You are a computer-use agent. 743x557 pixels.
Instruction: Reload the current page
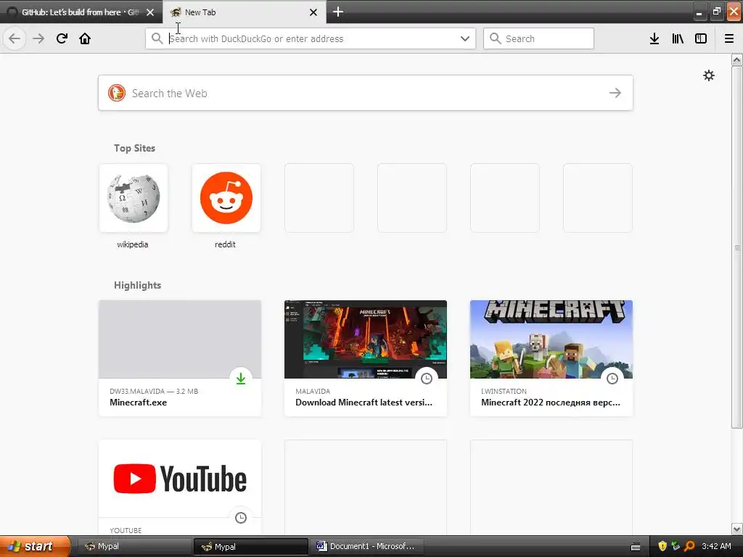point(62,38)
